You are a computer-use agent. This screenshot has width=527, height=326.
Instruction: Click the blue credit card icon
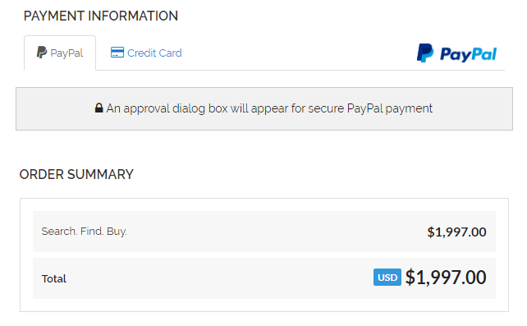pyautogui.click(x=117, y=53)
